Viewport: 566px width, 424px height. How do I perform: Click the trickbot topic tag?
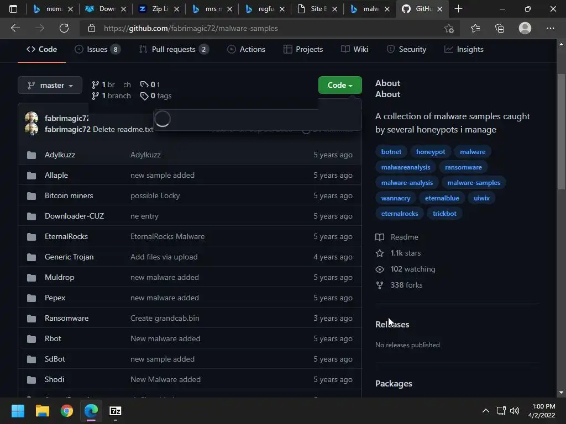[x=444, y=214]
